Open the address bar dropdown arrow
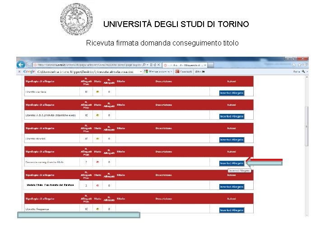 [x=147, y=65]
